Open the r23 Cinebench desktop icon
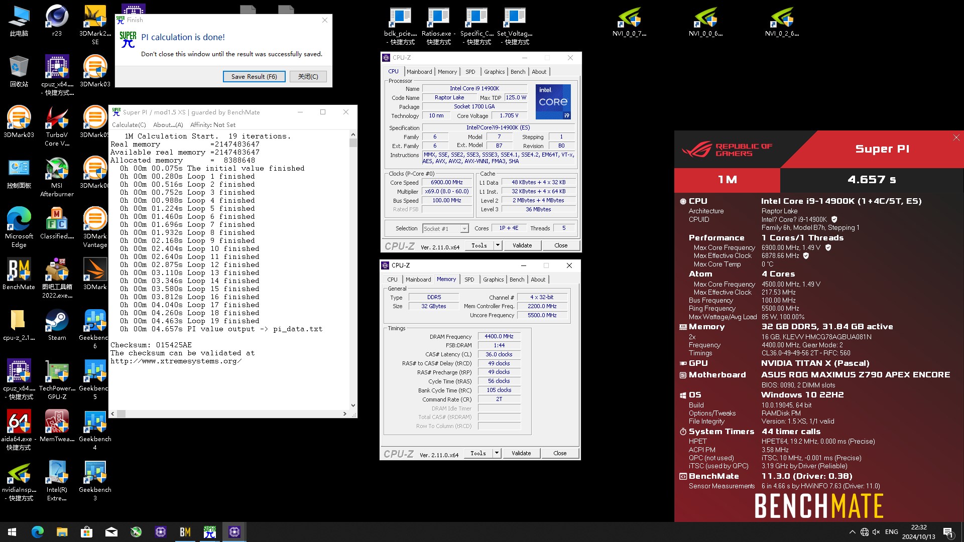964x542 pixels. [57, 21]
